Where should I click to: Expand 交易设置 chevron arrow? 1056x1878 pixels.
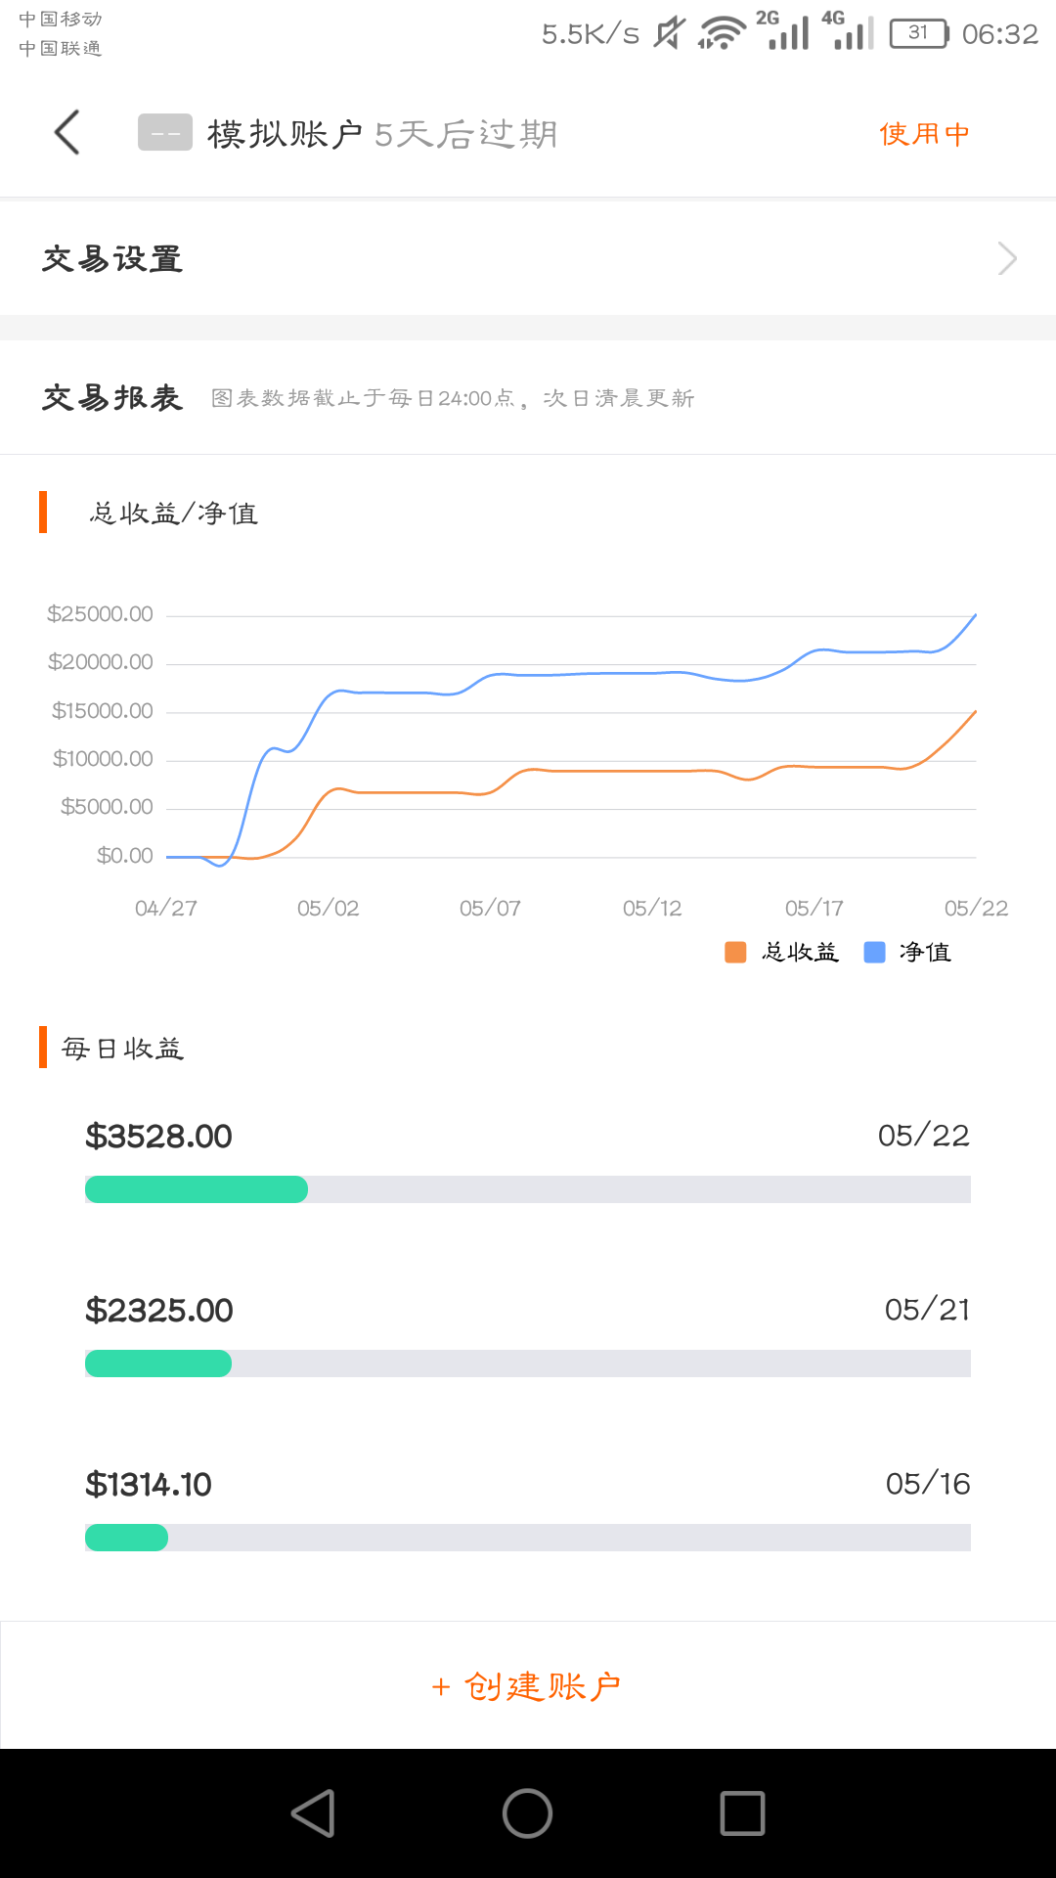1007,258
